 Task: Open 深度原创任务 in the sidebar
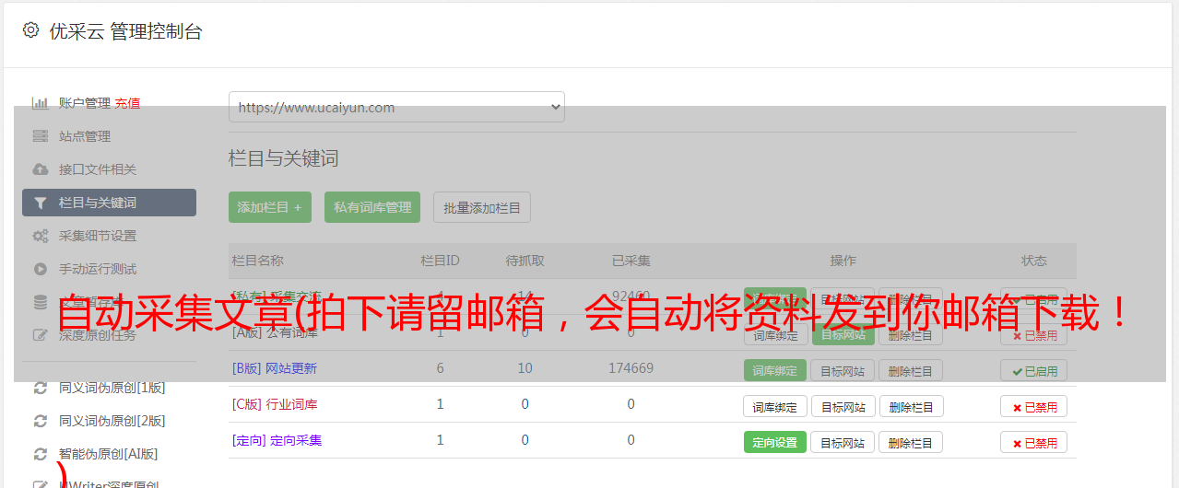pyautogui.click(x=98, y=335)
